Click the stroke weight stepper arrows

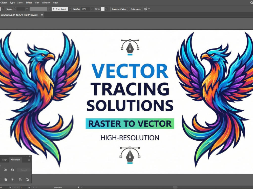15,9
